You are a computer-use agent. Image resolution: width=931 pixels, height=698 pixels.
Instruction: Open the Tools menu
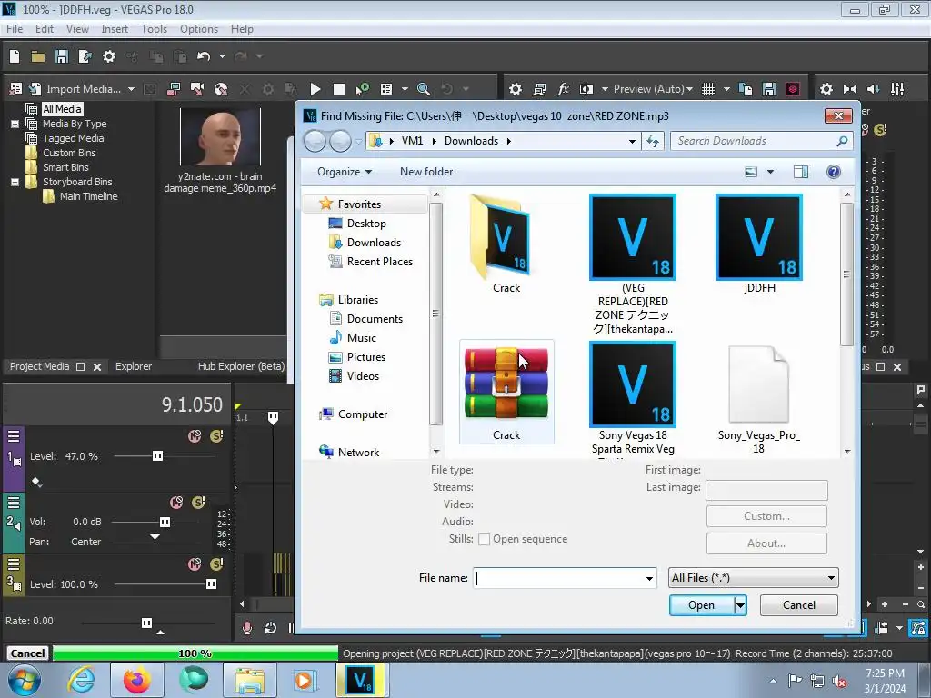[x=154, y=29]
